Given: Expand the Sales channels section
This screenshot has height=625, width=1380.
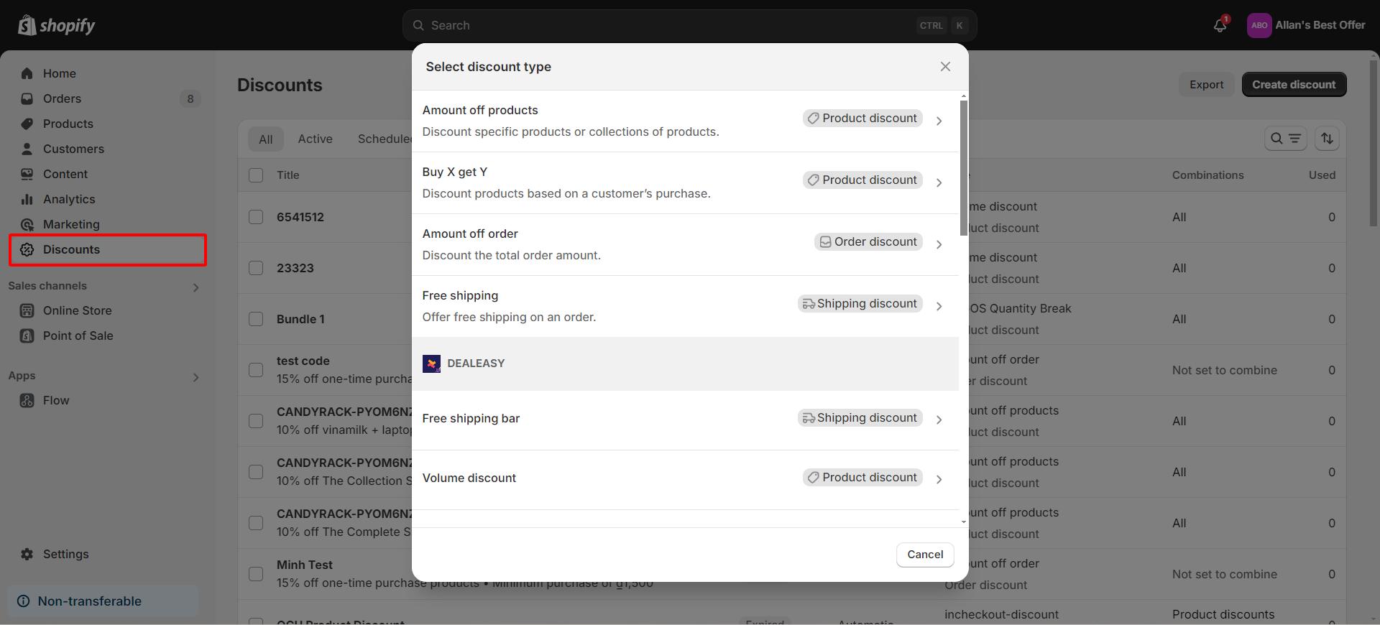Looking at the screenshot, I should (195, 287).
